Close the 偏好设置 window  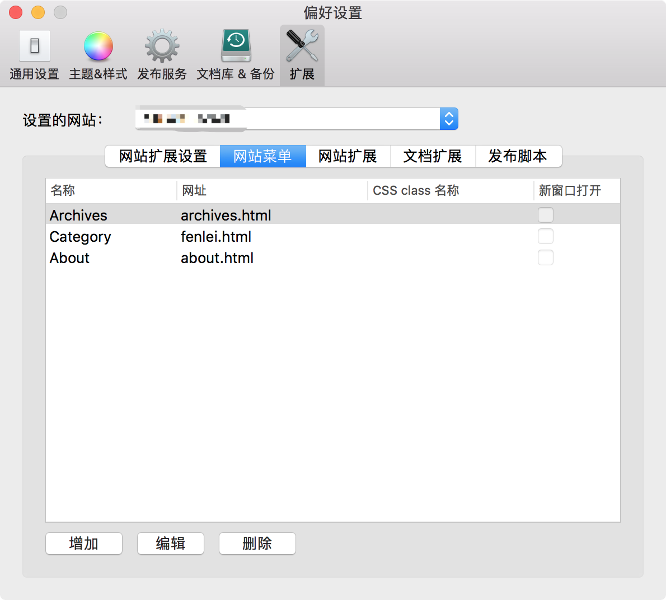[x=16, y=12]
